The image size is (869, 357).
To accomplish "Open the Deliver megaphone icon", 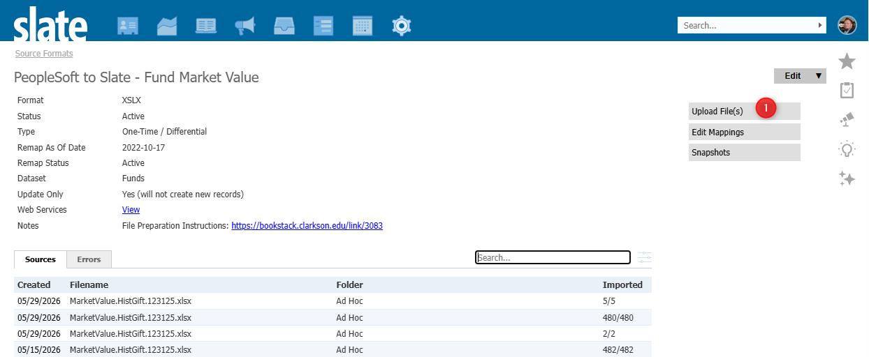I will click(x=245, y=26).
